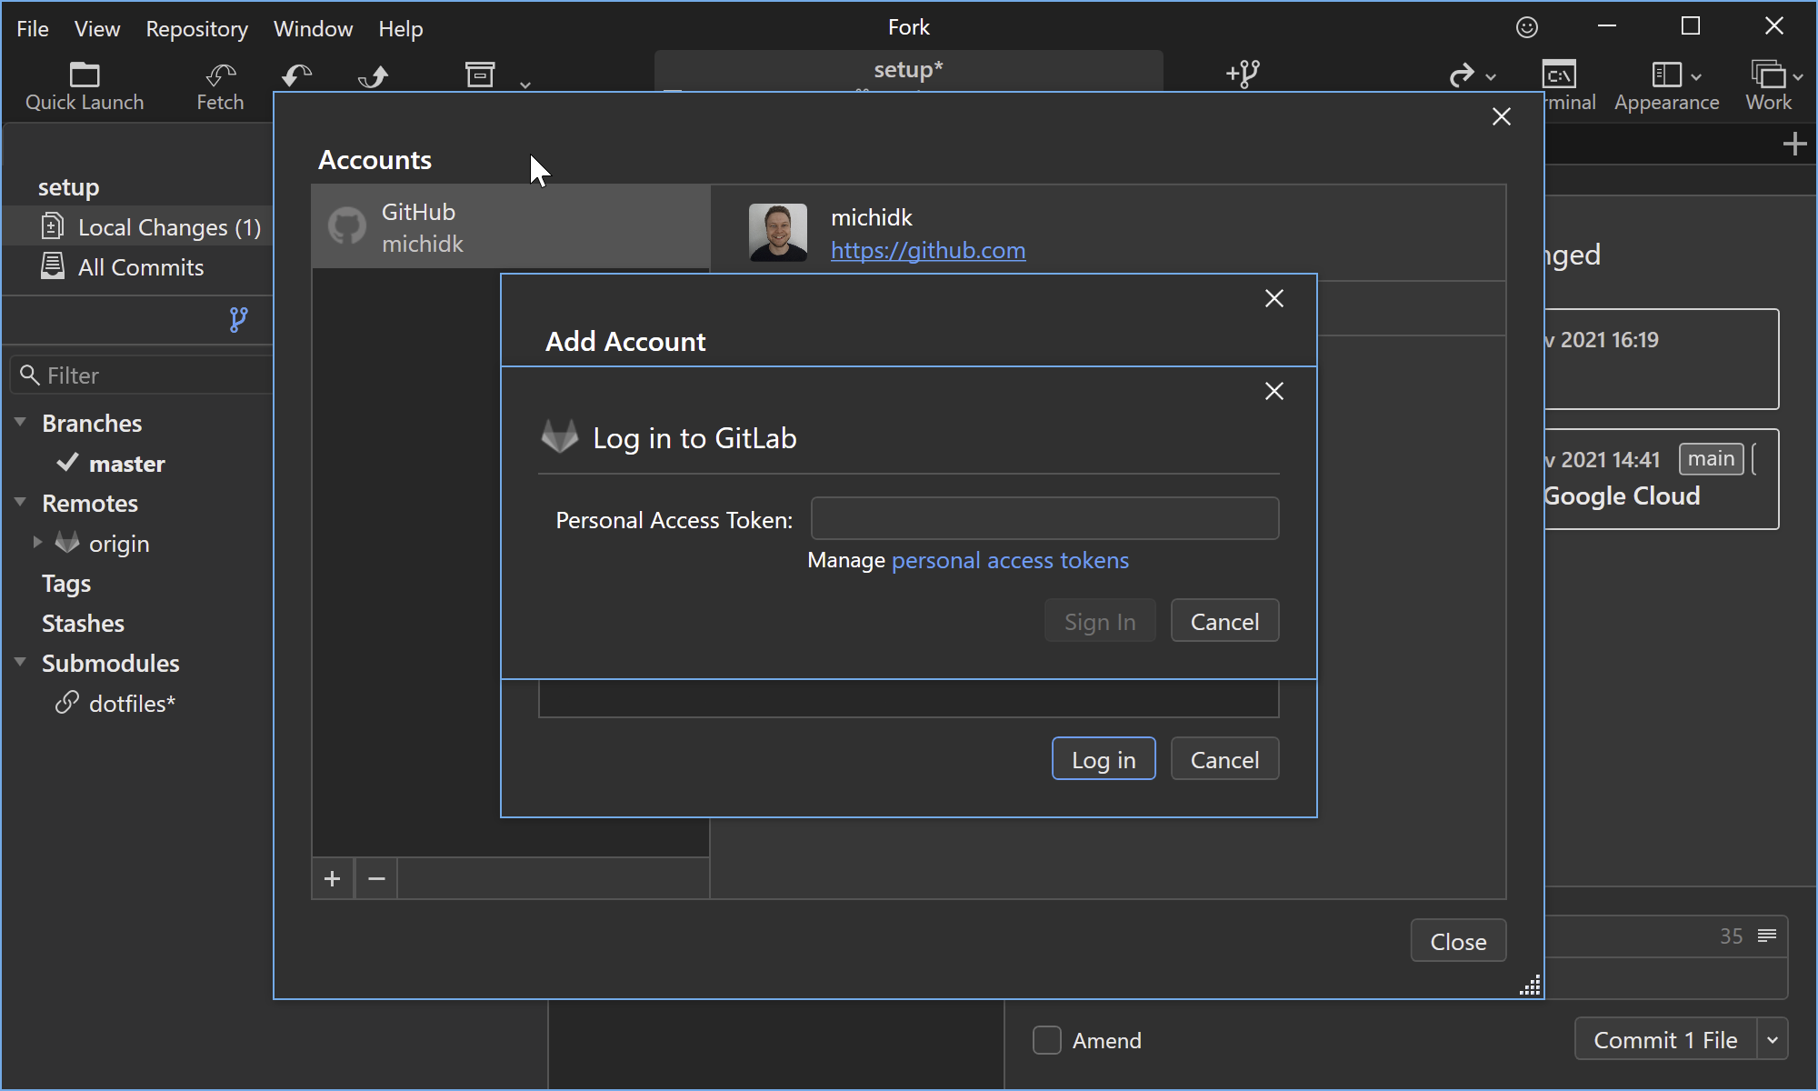Collapse the Submodules section
Image resolution: width=1818 pixels, height=1091 pixels.
pos(20,662)
